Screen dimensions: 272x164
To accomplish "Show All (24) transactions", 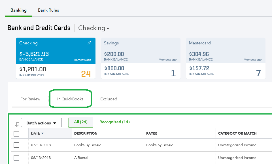I will (x=81, y=122).
